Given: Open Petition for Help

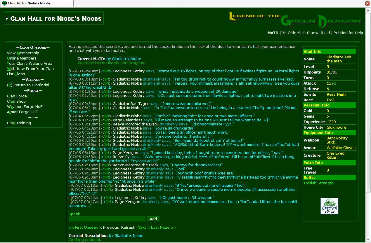Looking at the screenshot, I should [348, 33].
